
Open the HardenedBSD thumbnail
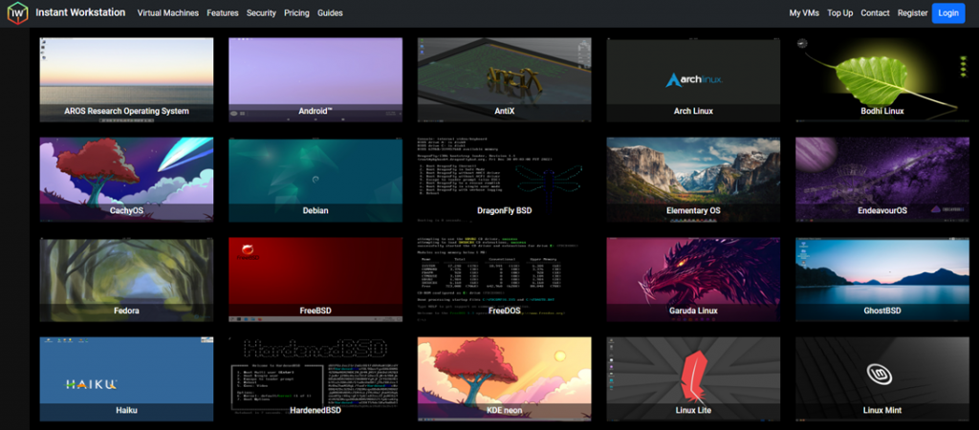coord(315,379)
